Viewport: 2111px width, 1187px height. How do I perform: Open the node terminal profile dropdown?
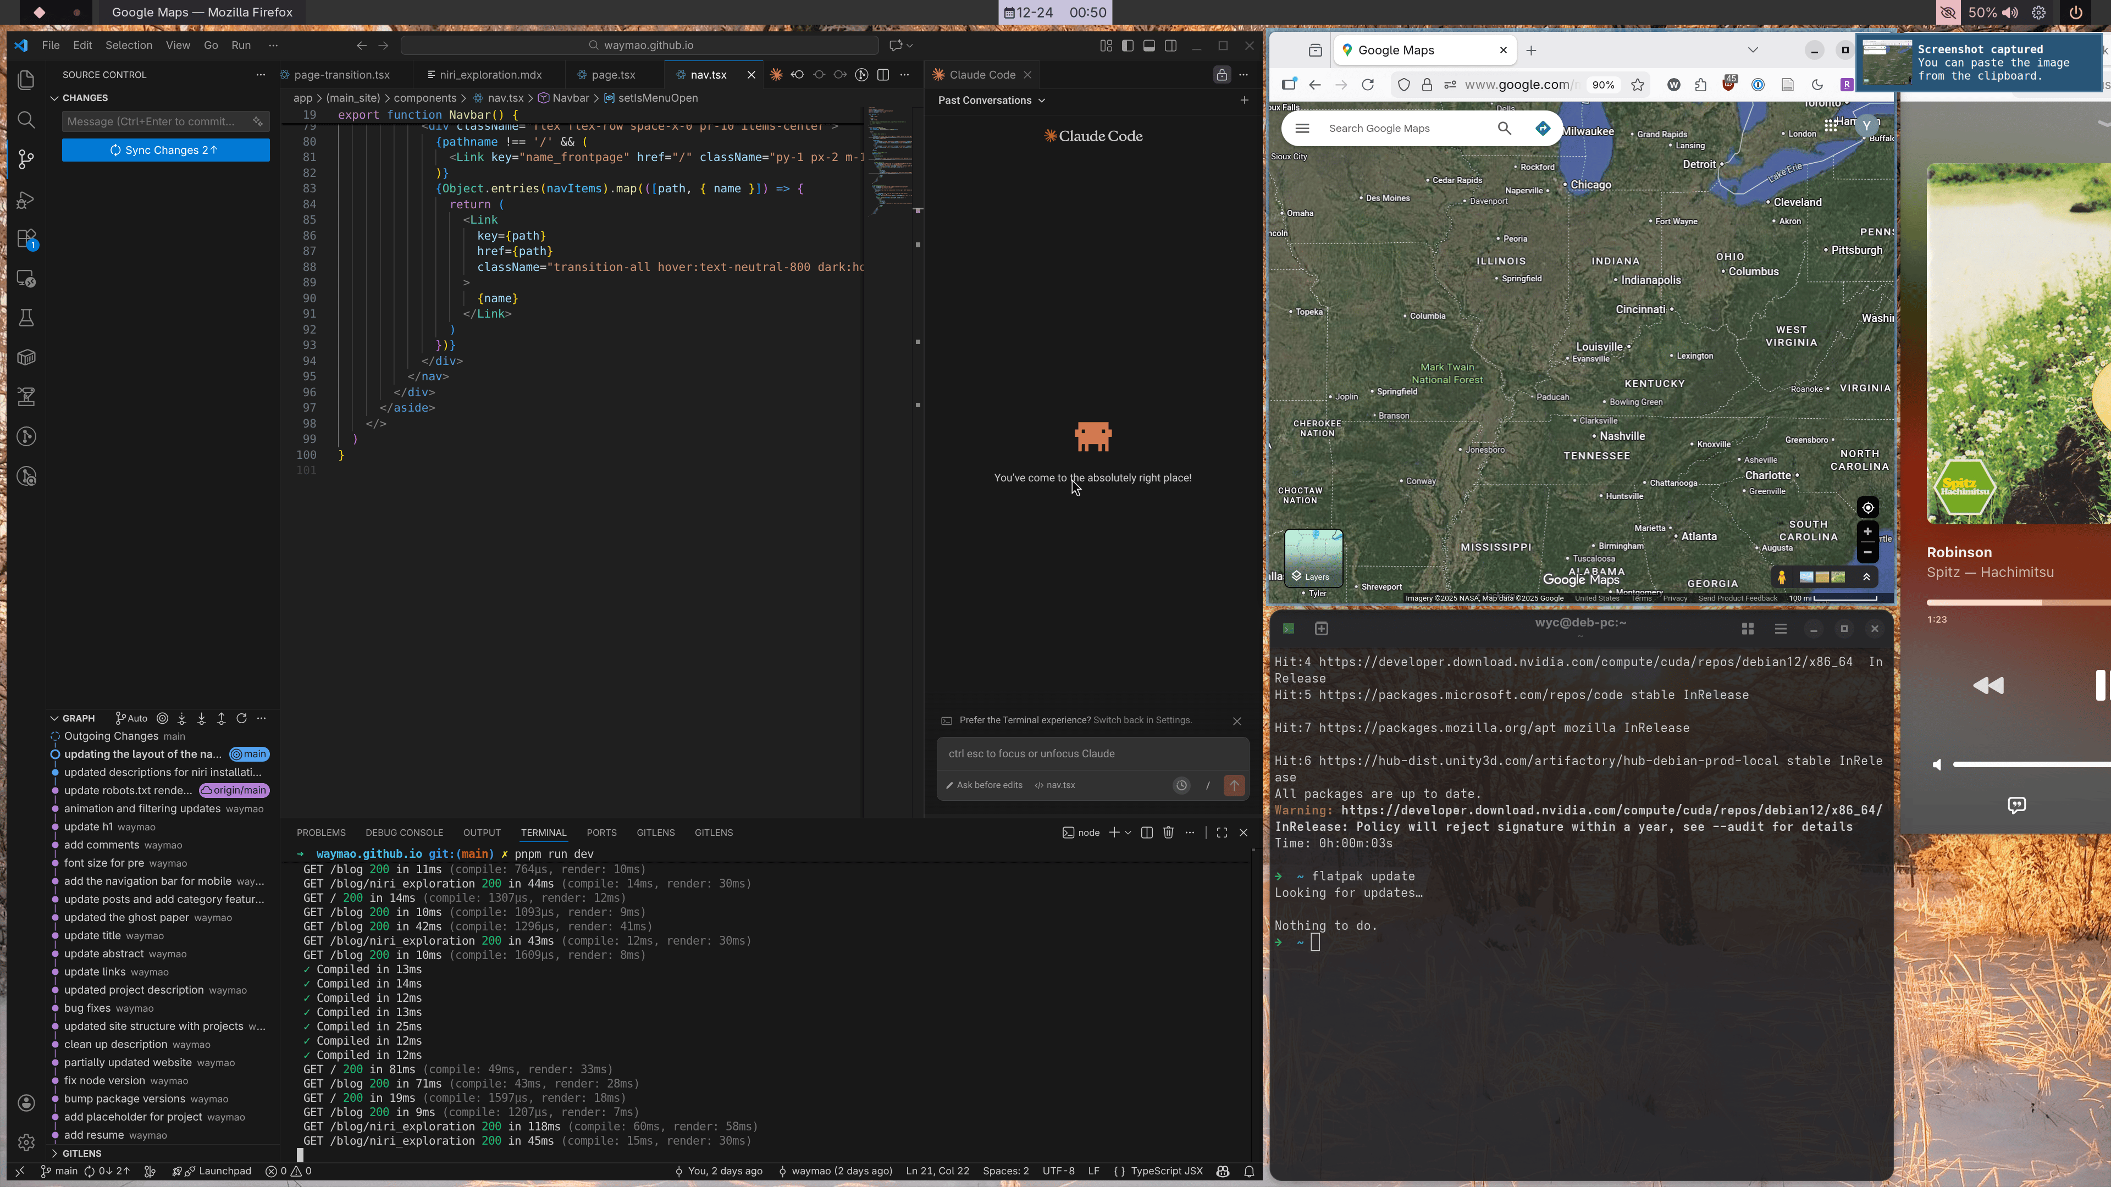click(x=1128, y=833)
